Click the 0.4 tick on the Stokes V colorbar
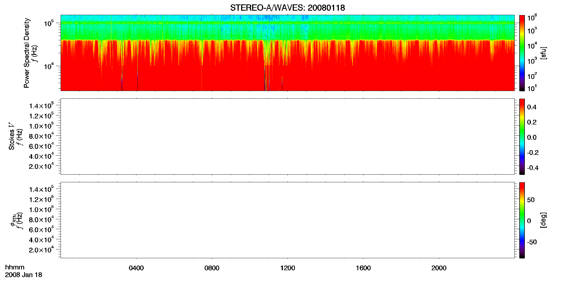 532,107
